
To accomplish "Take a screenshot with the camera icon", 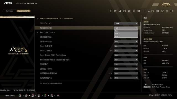I will 167,11.
